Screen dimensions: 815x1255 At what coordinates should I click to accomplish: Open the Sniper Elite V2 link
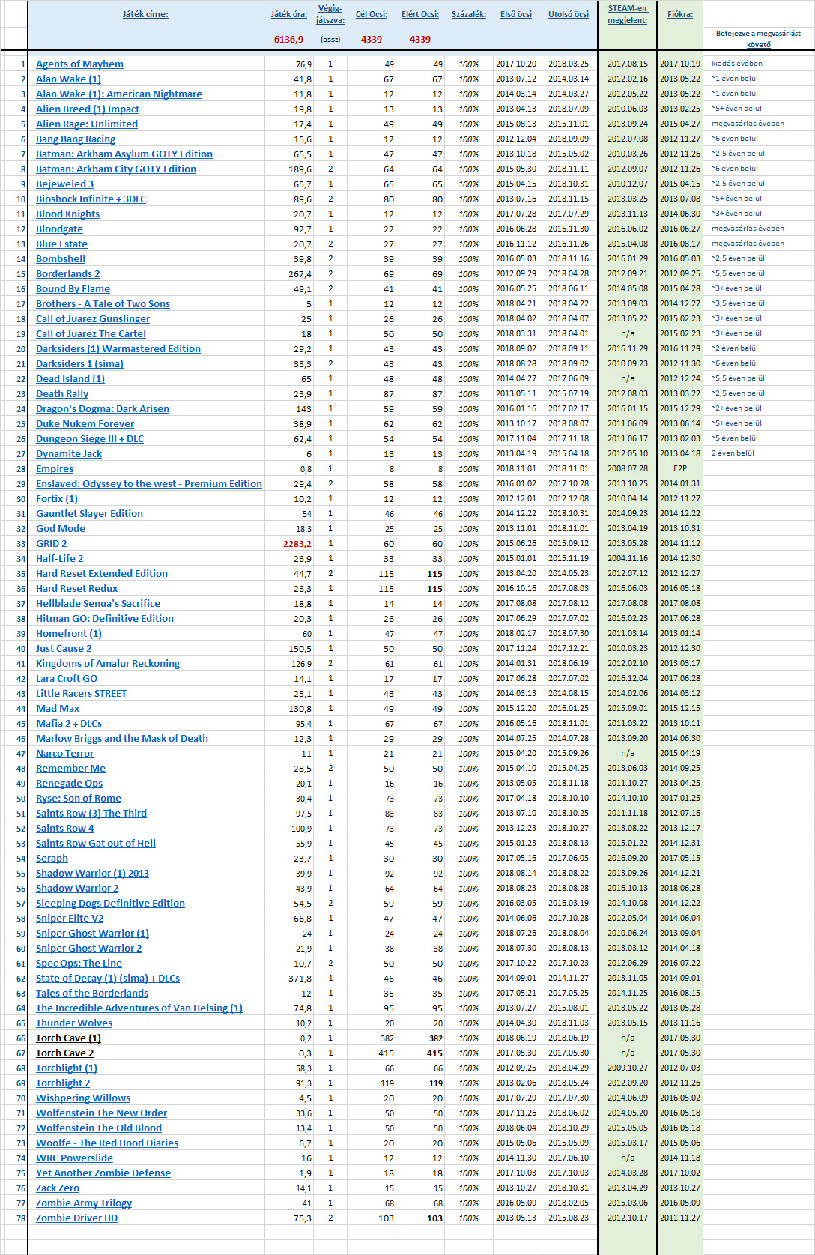(x=70, y=919)
